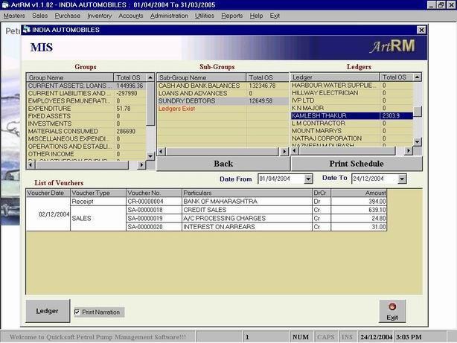457x343 pixels.
Task: Click INTEREST ON ARREARS particulars cell
Action: tap(247, 227)
